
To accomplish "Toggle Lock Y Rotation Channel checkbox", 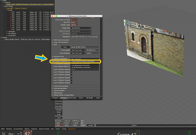I will click(71, 80).
